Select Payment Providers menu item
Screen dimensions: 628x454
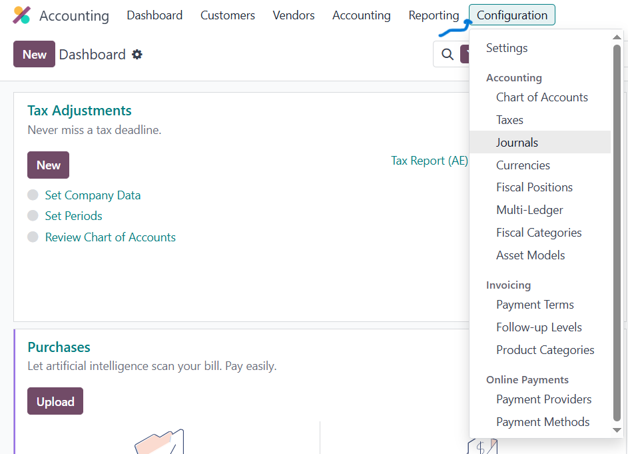tap(543, 399)
